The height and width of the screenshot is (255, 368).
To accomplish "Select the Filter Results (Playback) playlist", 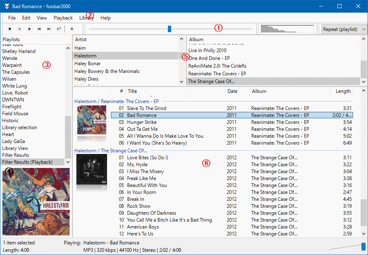I will 33,162.
